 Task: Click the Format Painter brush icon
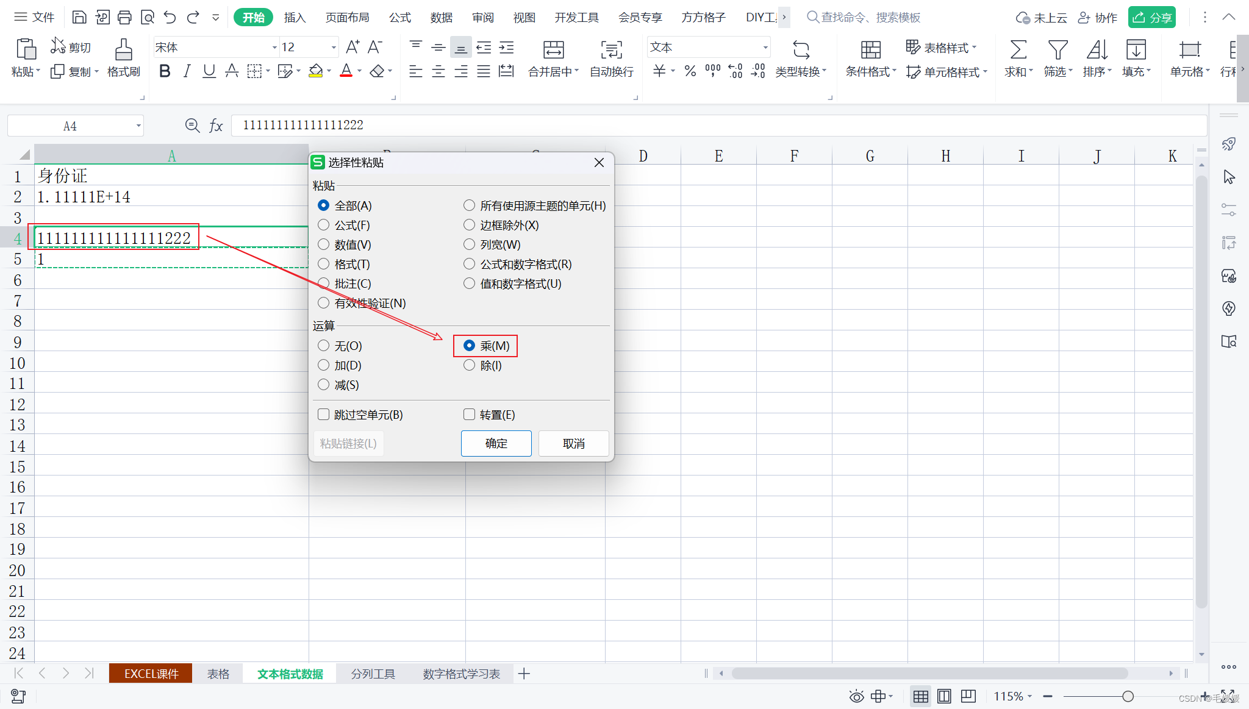[x=123, y=50]
